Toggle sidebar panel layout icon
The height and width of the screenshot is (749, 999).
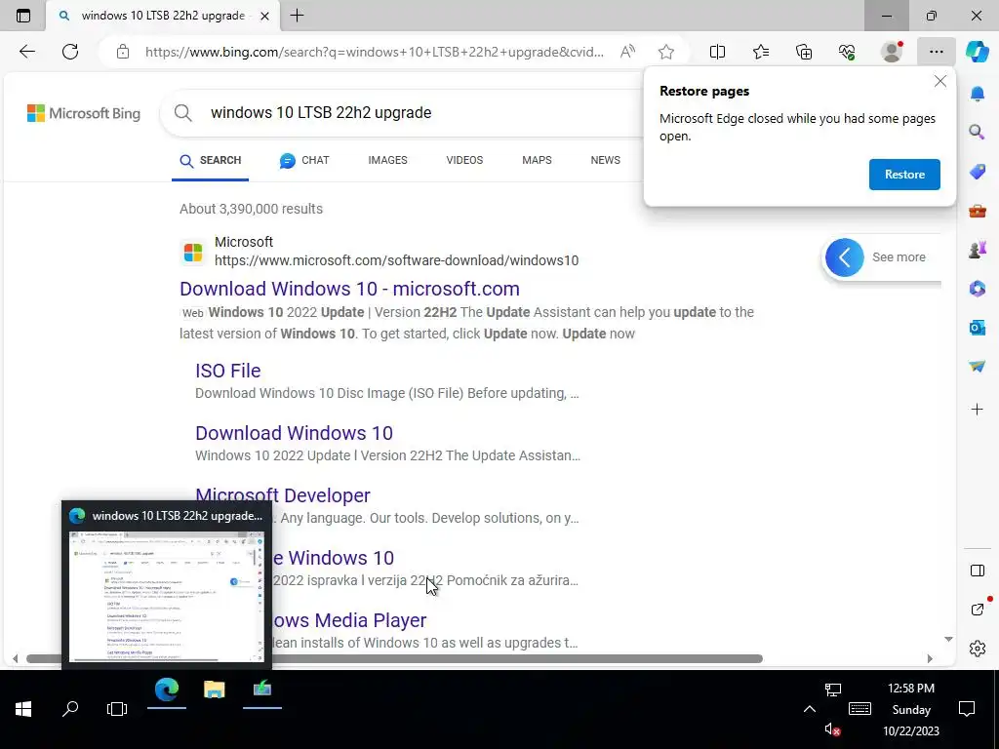(977, 570)
